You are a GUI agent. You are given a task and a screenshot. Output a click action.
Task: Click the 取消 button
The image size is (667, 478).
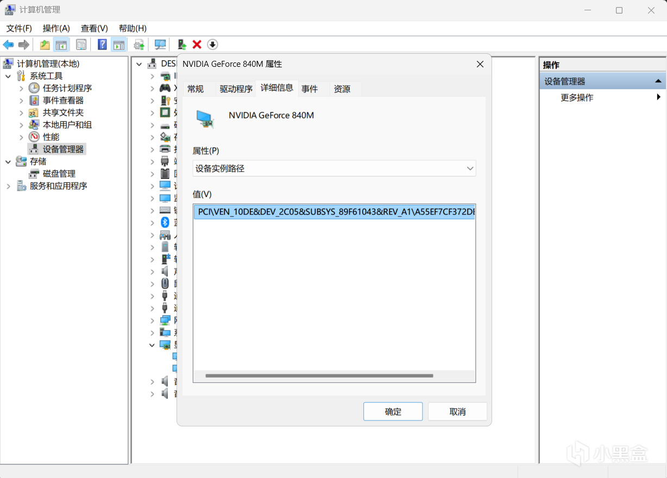tap(457, 411)
